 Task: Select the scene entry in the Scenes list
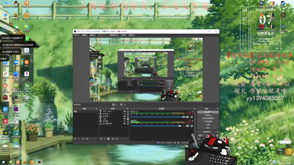pos(86,111)
